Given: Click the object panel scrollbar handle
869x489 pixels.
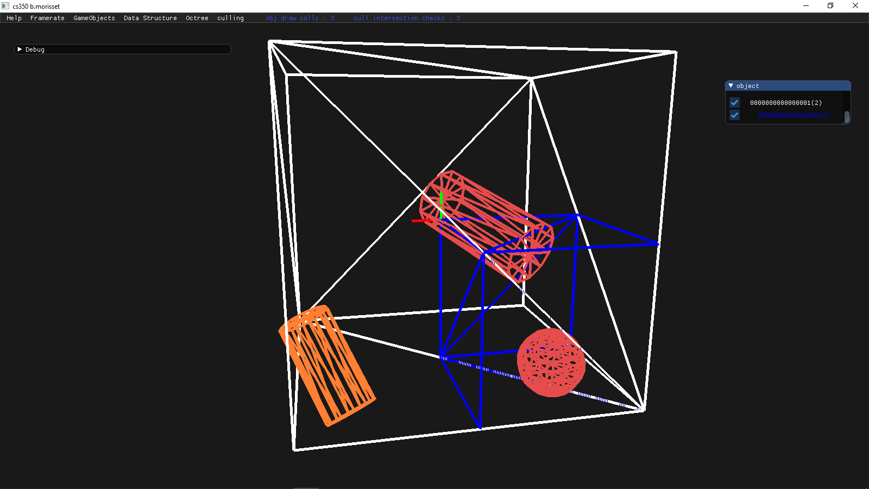Looking at the screenshot, I should coord(847,117).
